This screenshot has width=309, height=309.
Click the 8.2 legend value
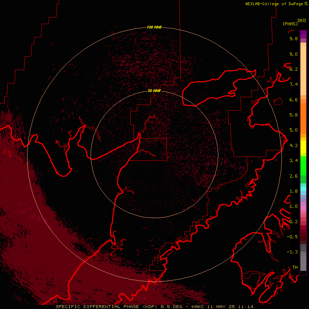tap(294, 69)
